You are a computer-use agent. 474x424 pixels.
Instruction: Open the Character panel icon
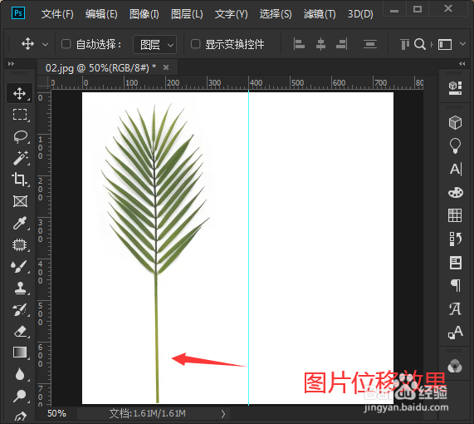pyautogui.click(x=455, y=169)
